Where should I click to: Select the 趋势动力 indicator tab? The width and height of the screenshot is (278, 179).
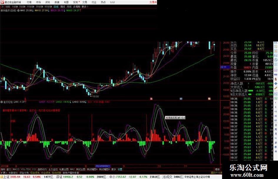(x=42, y=169)
